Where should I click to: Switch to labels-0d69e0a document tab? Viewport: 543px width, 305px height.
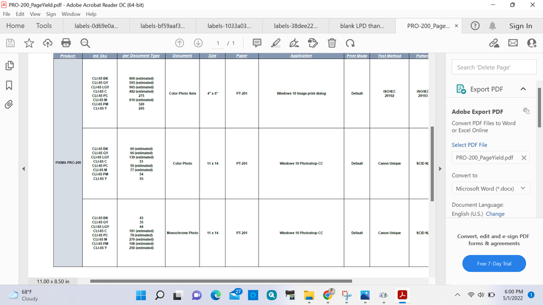tap(96, 26)
